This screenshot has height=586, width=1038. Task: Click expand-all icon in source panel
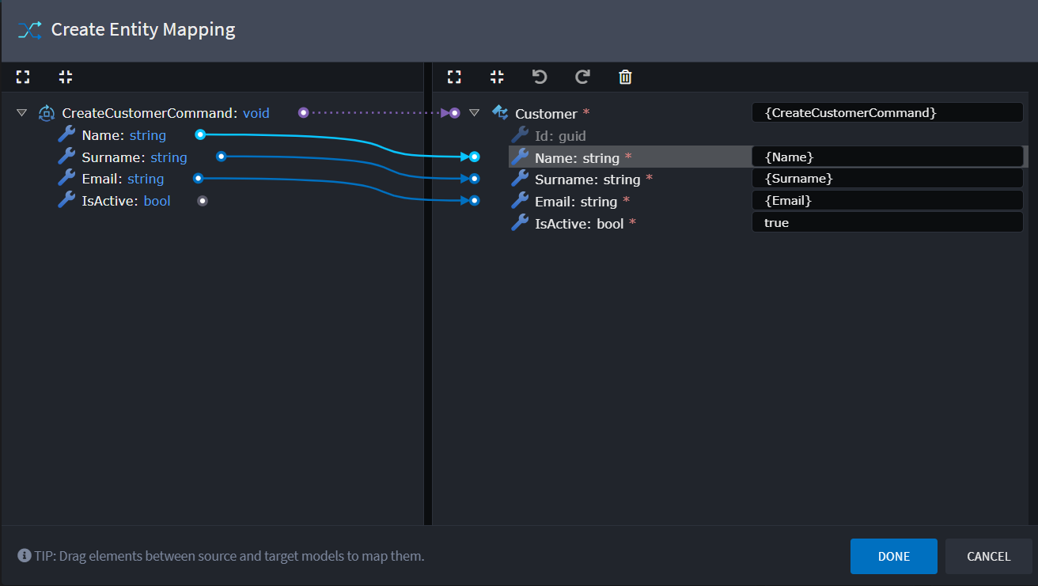pyautogui.click(x=23, y=77)
